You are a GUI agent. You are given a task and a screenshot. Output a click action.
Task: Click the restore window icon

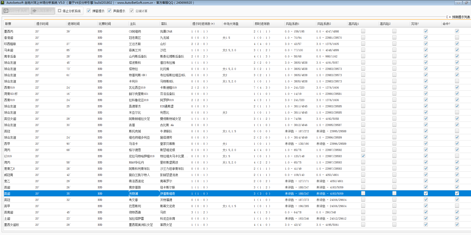(466, 3)
